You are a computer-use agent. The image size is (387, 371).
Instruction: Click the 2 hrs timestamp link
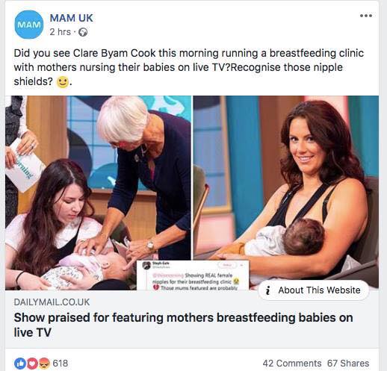pyautogui.click(x=60, y=32)
